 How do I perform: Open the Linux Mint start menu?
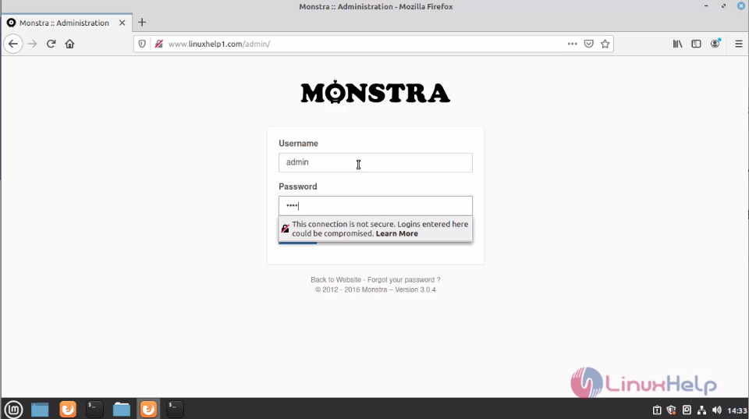pos(13,410)
